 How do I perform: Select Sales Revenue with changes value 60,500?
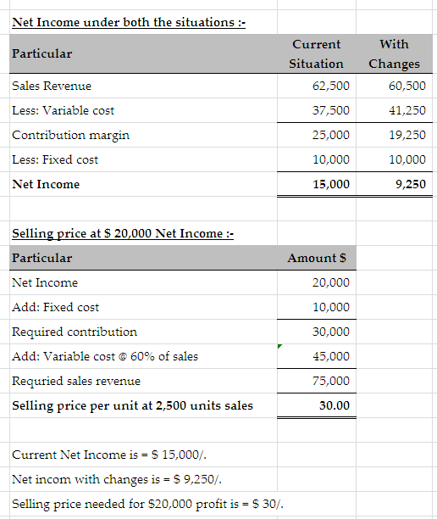click(x=407, y=86)
